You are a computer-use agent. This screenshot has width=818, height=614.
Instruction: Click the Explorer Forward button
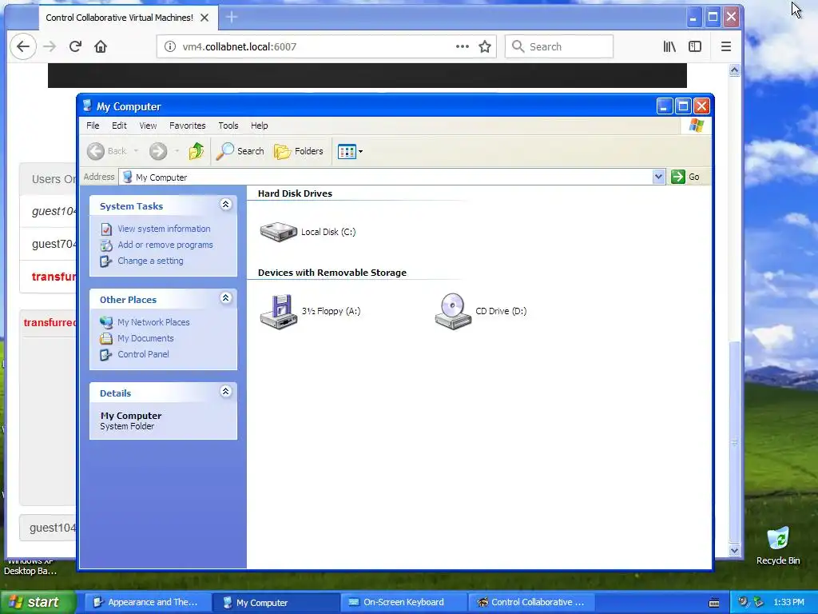pyautogui.click(x=158, y=151)
